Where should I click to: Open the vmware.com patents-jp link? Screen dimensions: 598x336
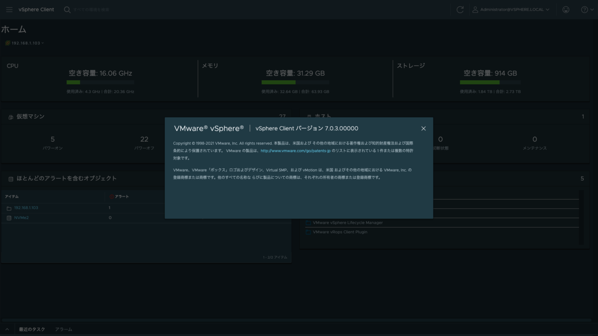point(296,150)
